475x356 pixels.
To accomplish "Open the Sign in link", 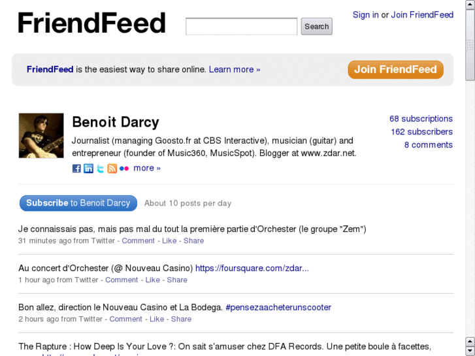I will click(365, 15).
